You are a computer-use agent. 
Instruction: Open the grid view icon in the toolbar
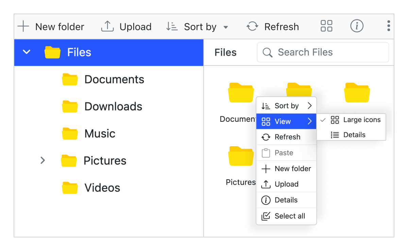pos(326,26)
